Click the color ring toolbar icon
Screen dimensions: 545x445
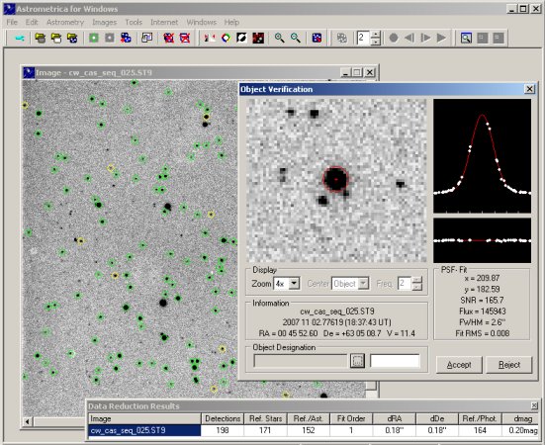click(226, 38)
